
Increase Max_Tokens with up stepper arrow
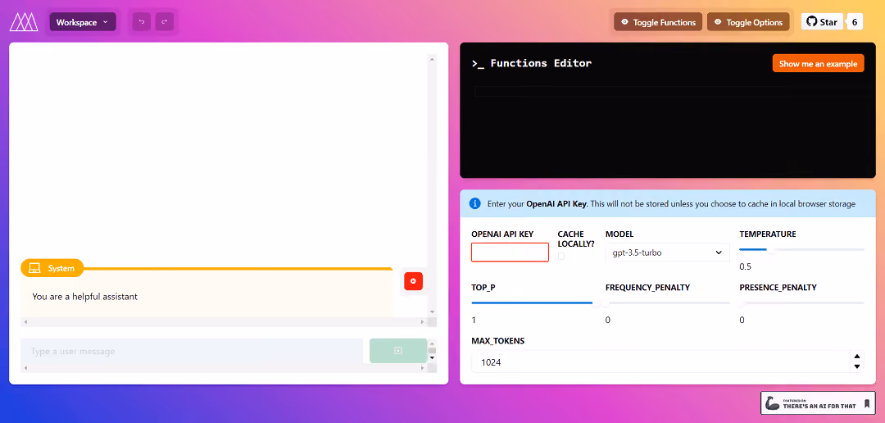[857, 356]
